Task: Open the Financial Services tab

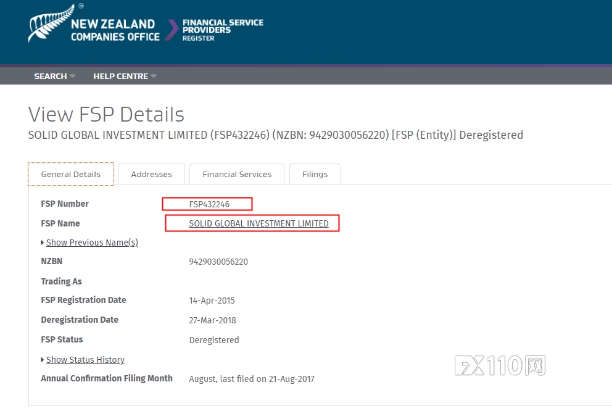Action: [237, 174]
